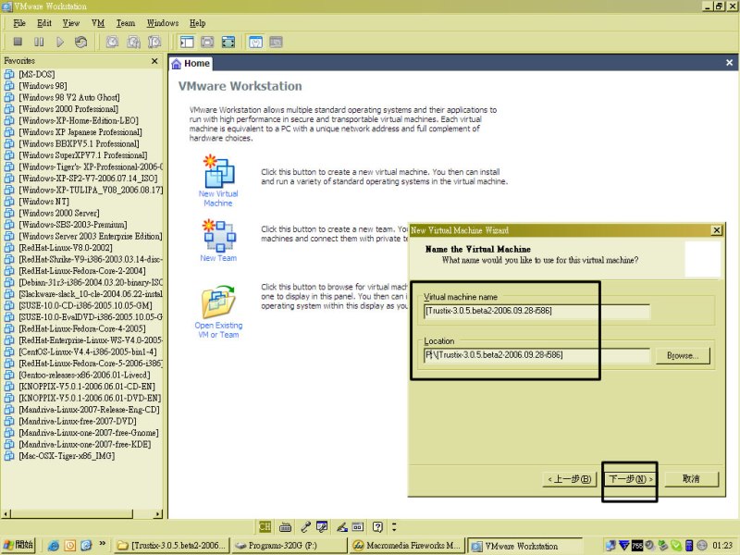Image resolution: width=740 pixels, height=555 pixels.
Task: Click the Revert to Snapshot toolbar icon
Action: (133, 42)
